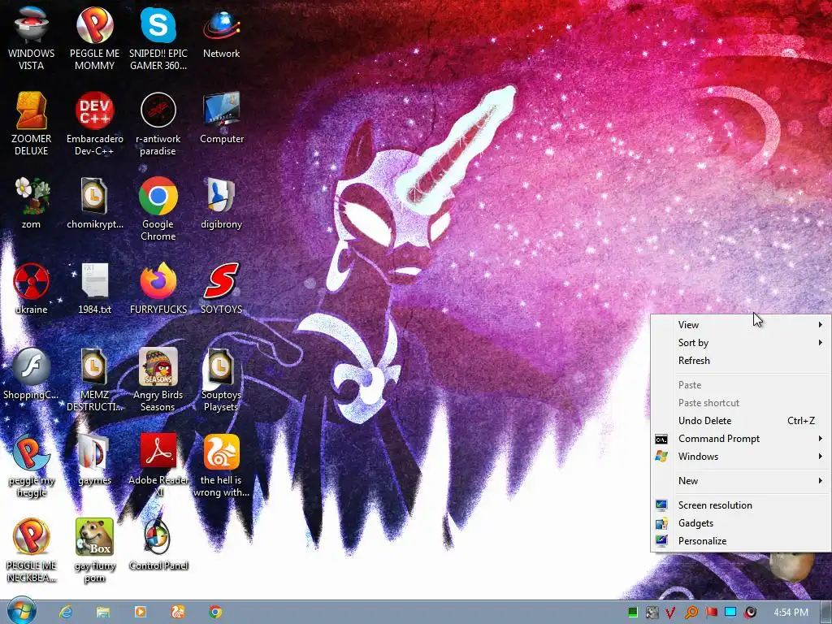
Task: Click the digibrony icon
Action: (x=221, y=202)
